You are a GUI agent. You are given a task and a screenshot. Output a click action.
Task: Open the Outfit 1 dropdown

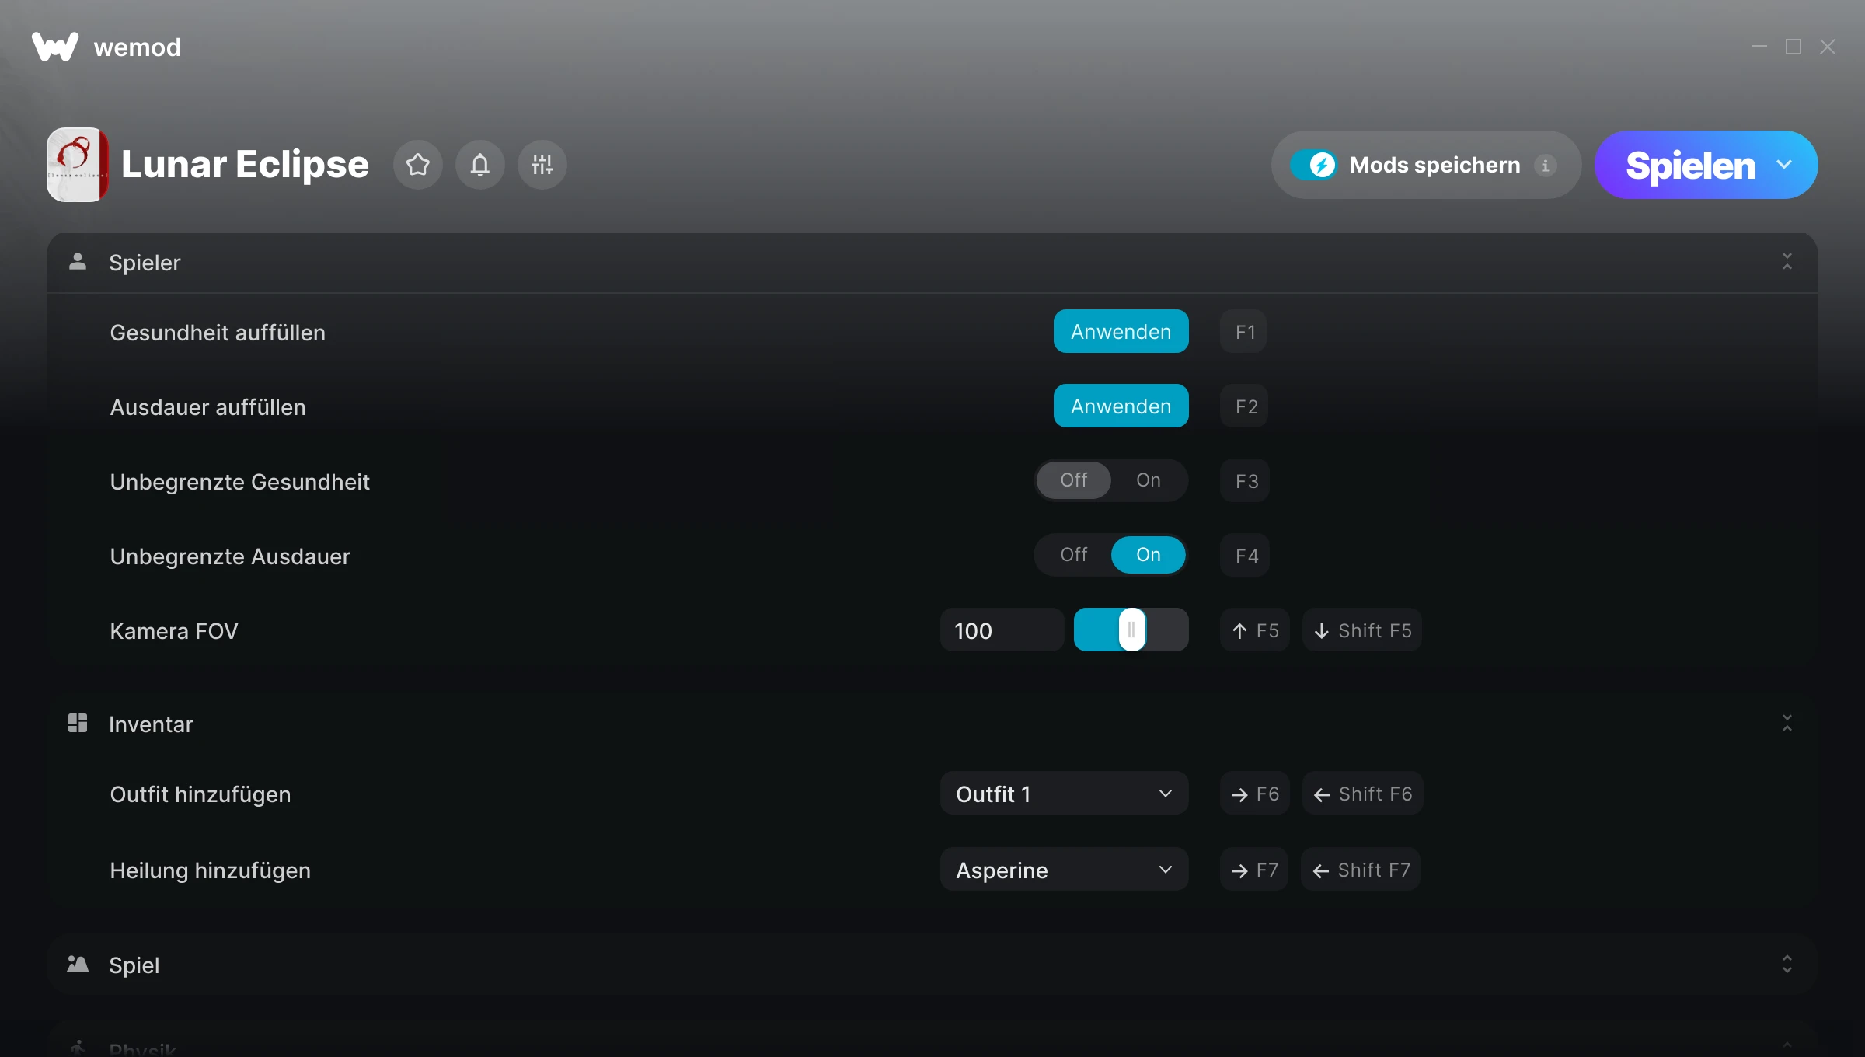[x=1064, y=794]
